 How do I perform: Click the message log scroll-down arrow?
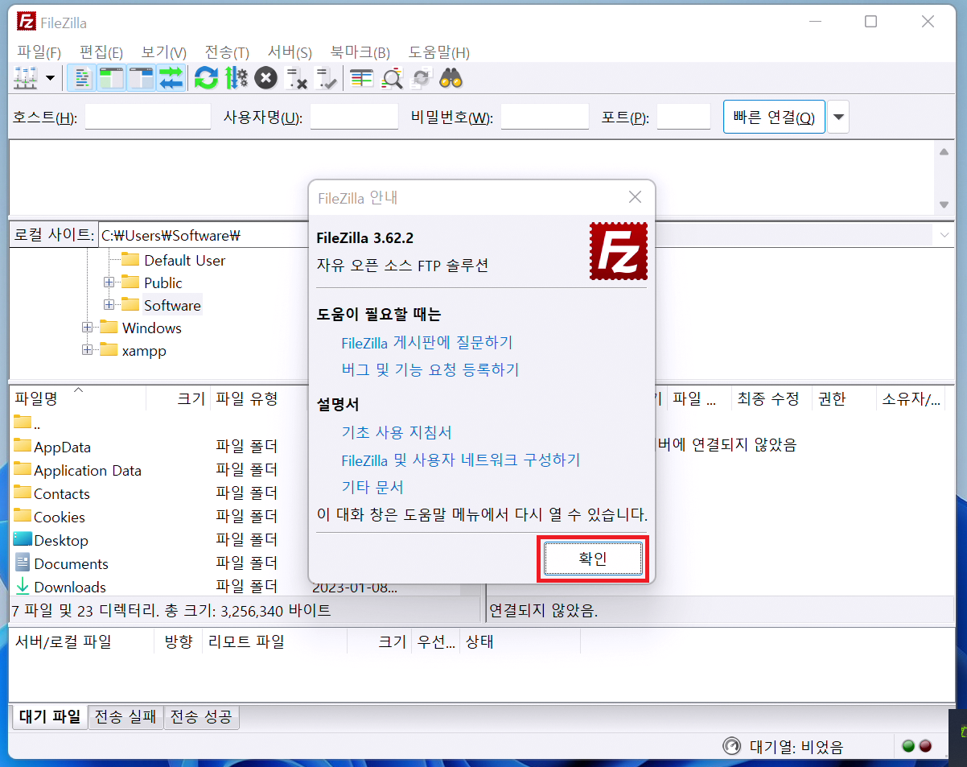(x=944, y=204)
